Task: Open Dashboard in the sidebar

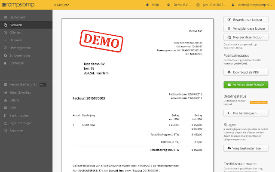Action: [26, 17]
